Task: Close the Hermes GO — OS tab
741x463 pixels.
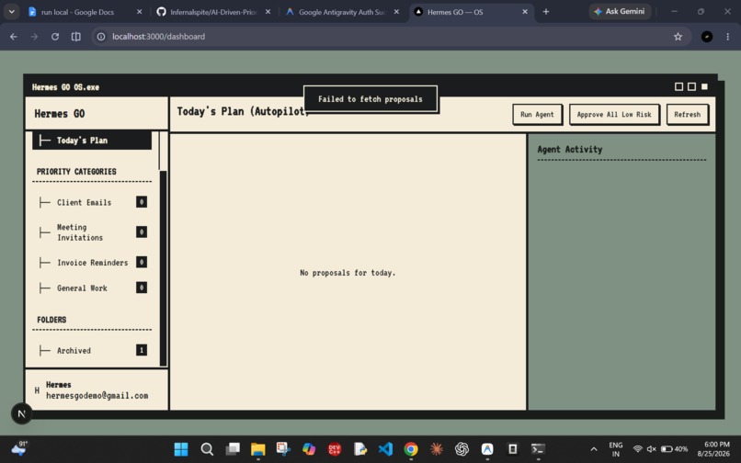Action: point(525,12)
